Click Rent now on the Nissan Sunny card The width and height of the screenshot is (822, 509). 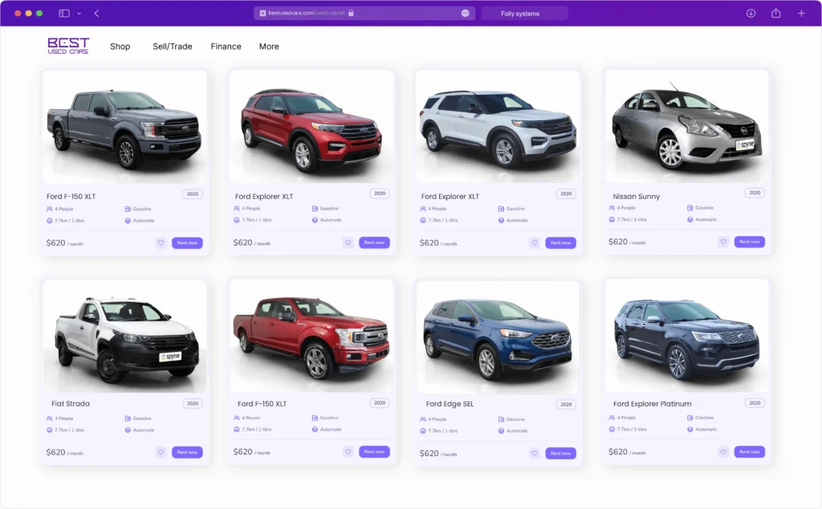point(750,242)
